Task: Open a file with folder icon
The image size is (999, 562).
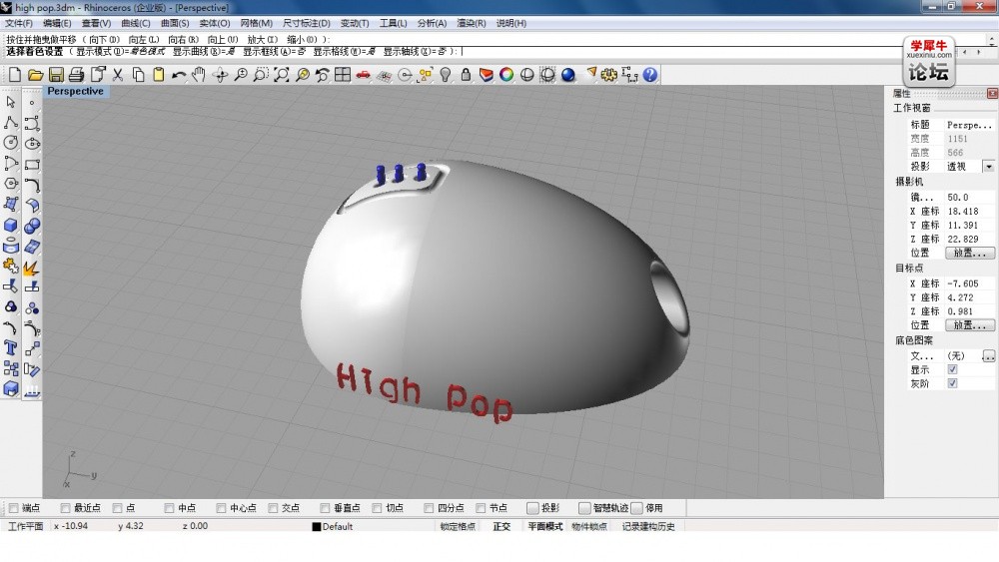Action: (35, 75)
